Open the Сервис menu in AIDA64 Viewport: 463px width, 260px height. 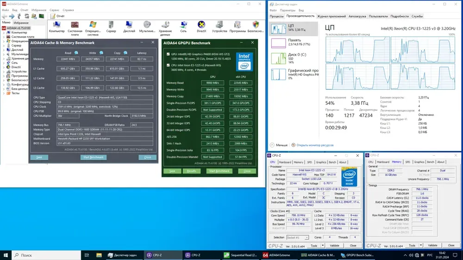[x=54, y=10]
